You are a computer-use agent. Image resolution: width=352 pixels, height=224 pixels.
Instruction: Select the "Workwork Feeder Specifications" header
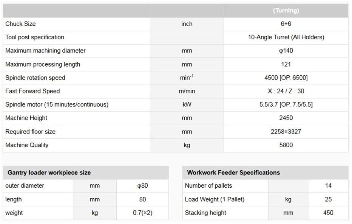[233, 173]
